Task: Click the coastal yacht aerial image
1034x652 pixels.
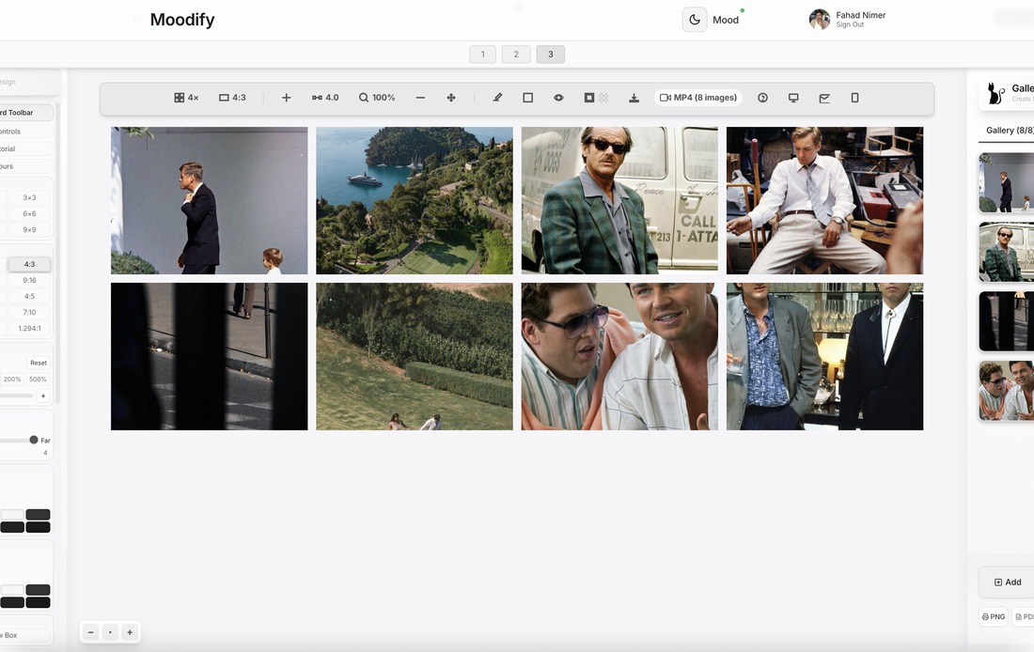Action: (415, 200)
